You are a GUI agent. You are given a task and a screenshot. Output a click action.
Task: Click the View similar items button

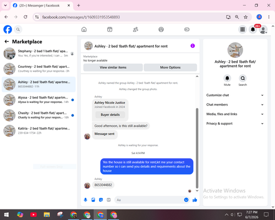coord(113,68)
